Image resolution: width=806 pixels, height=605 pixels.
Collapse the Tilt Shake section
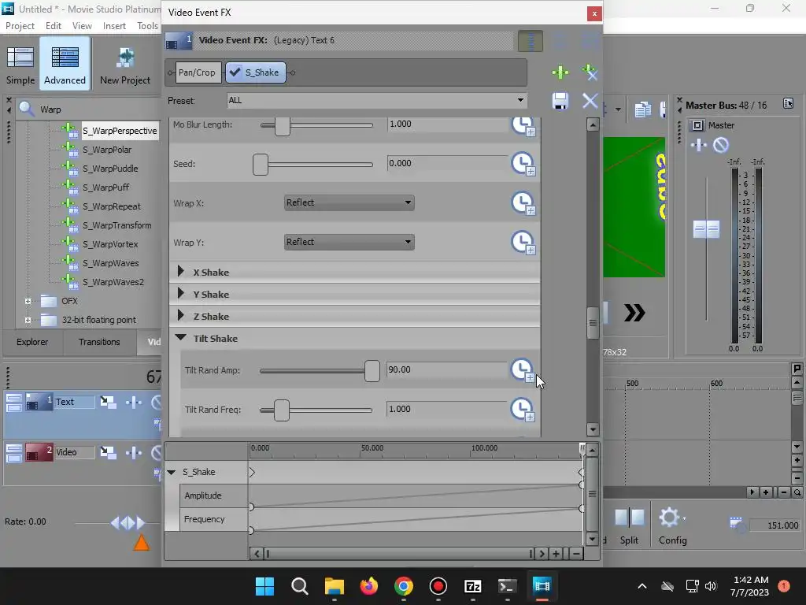coord(181,337)
